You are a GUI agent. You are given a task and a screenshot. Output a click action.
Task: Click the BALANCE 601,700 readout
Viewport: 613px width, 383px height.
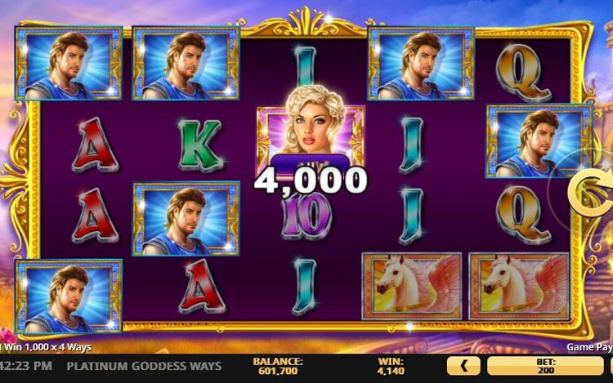(278, 366)
